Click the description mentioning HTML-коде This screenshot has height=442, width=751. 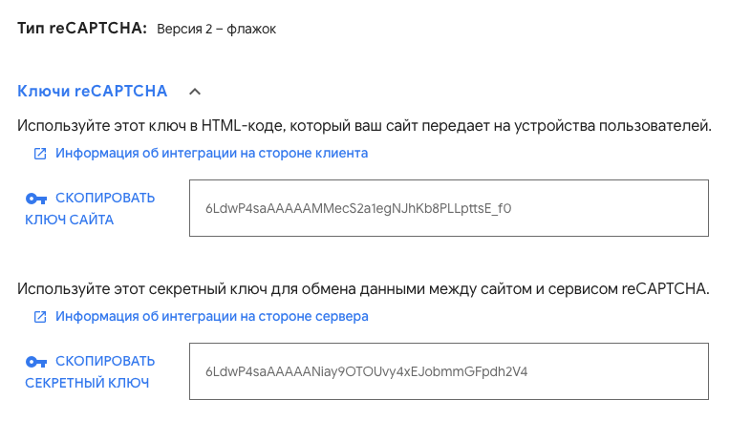(364, 126)
